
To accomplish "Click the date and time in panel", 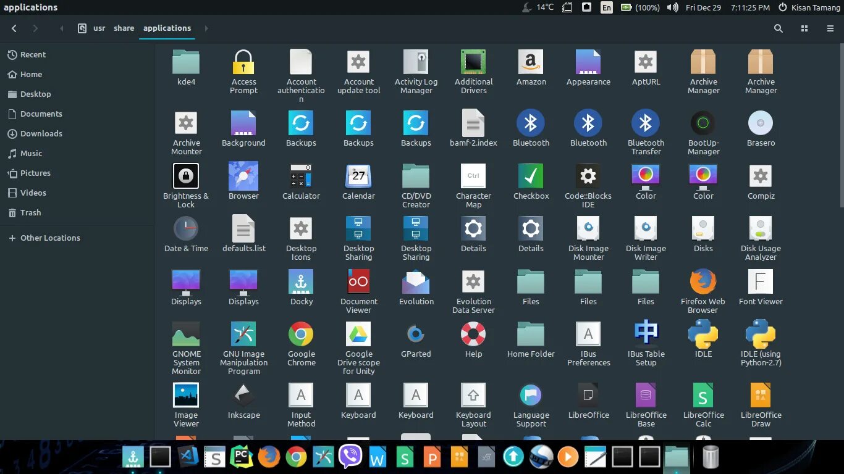I will point(728,7).
